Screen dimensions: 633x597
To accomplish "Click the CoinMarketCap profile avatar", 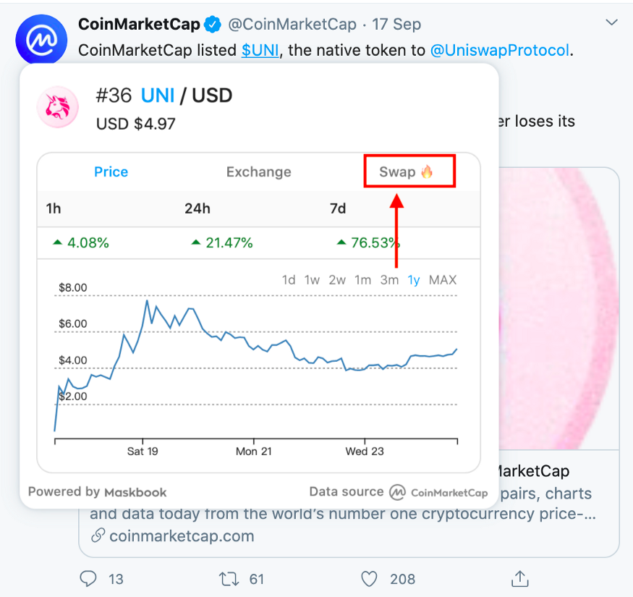I will (x=41, y=40).
